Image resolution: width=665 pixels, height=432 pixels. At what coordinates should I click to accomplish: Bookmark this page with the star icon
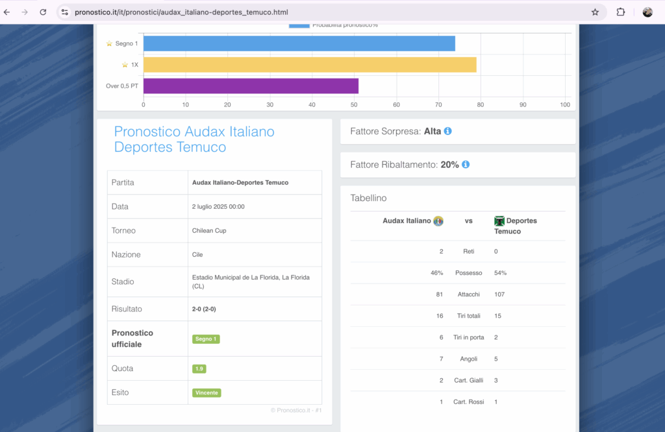pos(595,12)
